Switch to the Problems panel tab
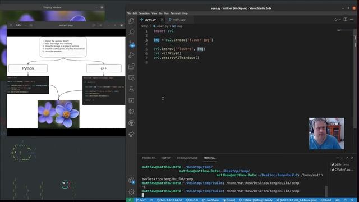The image size is (359, 202). pyautogui.click(x=149, y=158)
